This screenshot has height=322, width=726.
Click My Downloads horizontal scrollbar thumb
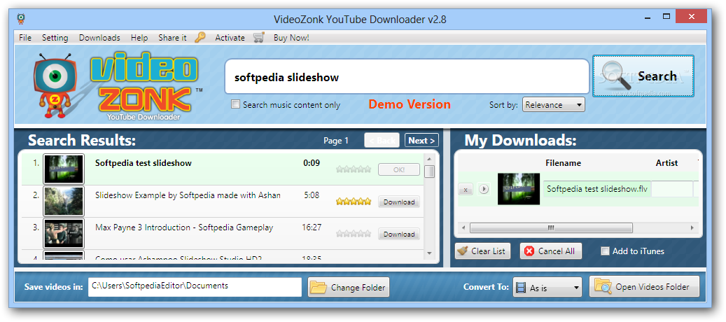tap(551, 227)
